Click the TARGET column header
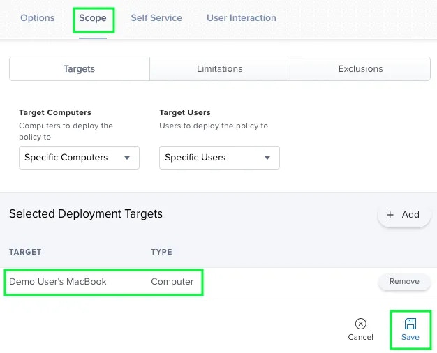Image resolution: width=437 pixels, height=353 pixels. click(x=25, y=252)
